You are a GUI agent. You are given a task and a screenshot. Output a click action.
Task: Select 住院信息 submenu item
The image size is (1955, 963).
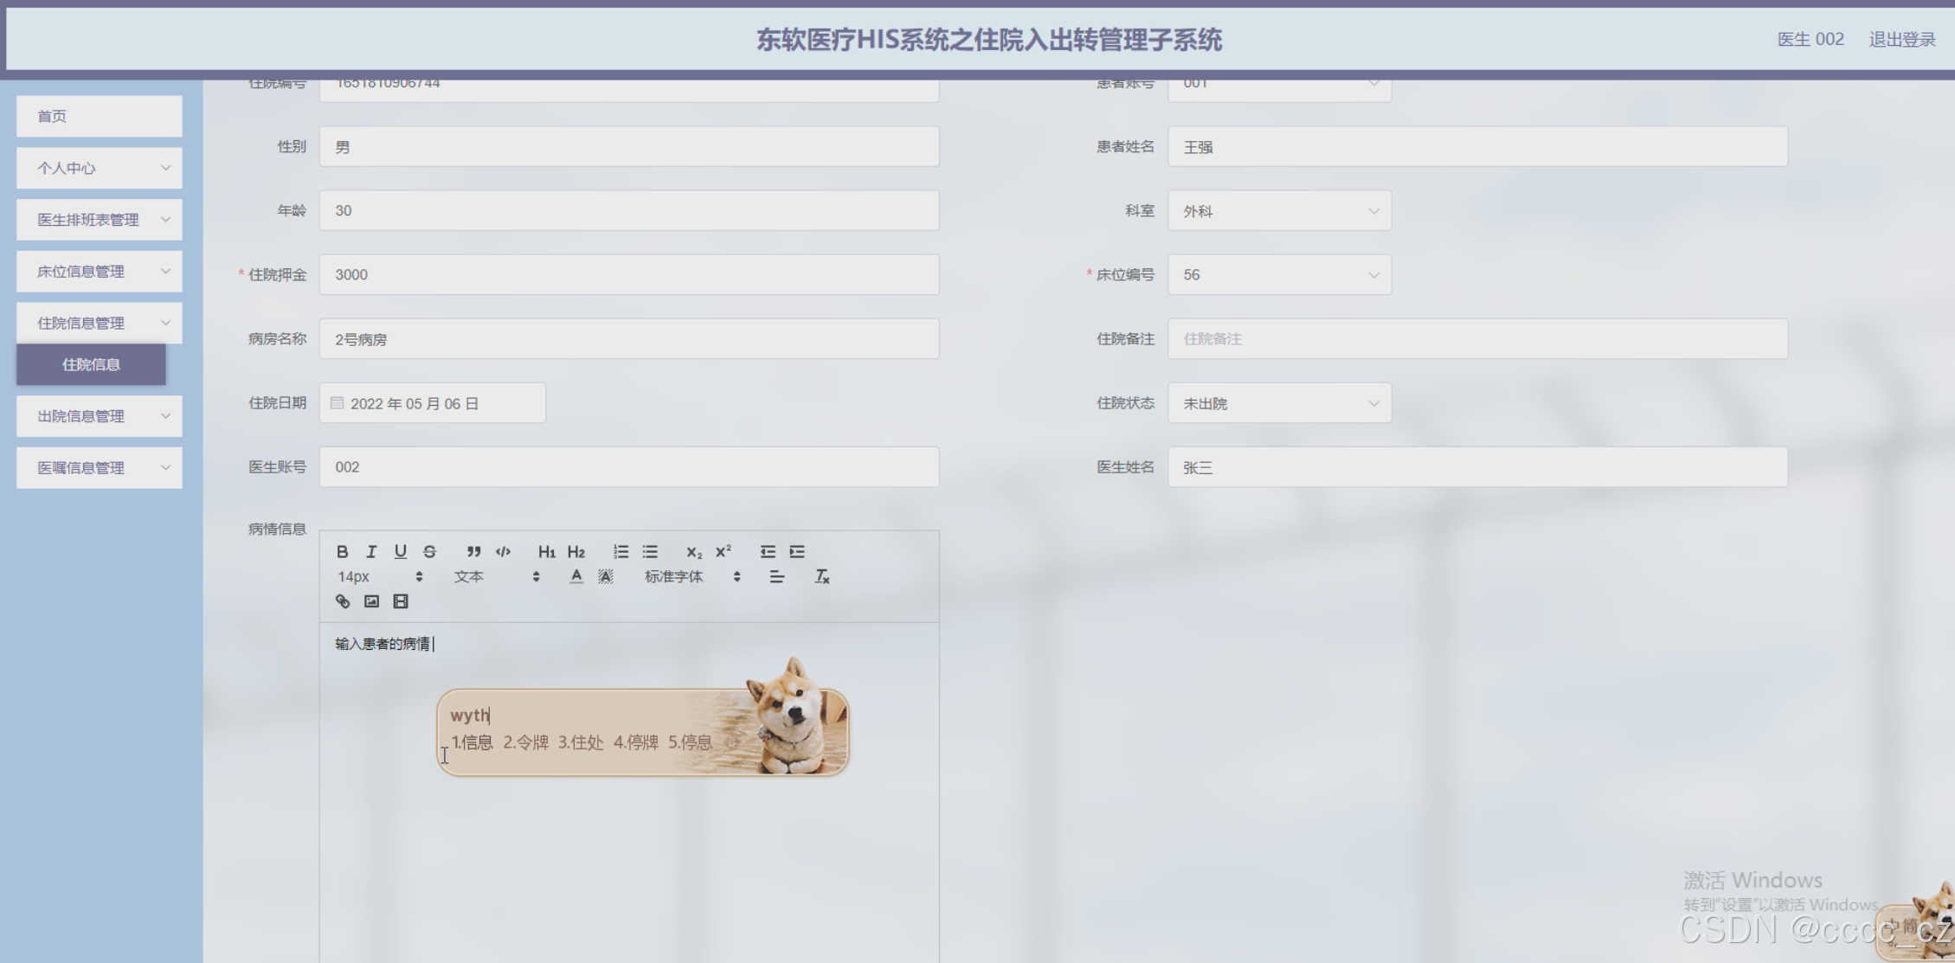pyautogui.click(x=91, y=364)
